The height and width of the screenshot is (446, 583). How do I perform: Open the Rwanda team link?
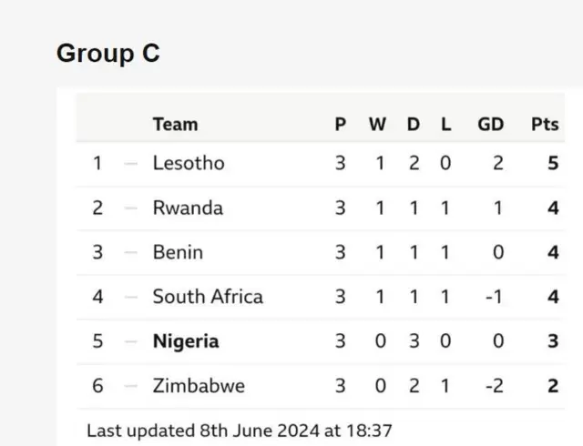point(188,208)
